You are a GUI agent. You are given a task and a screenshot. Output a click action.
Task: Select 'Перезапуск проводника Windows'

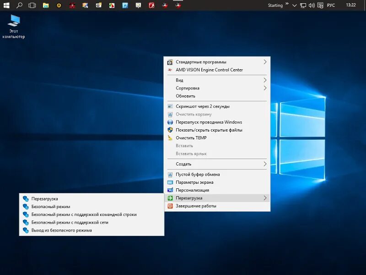coord(217,122)
